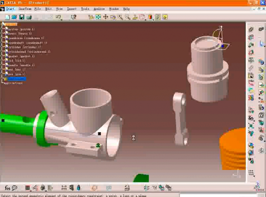Click the compass on the piston
Viewport: 266px width, 197px height.
click(221, 38)
